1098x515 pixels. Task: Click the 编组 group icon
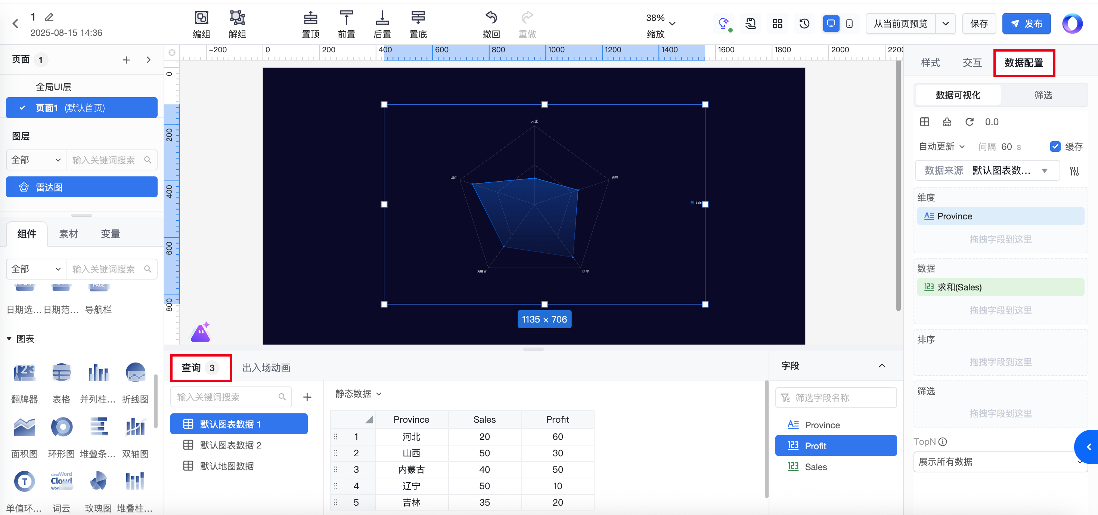(201, 18)
